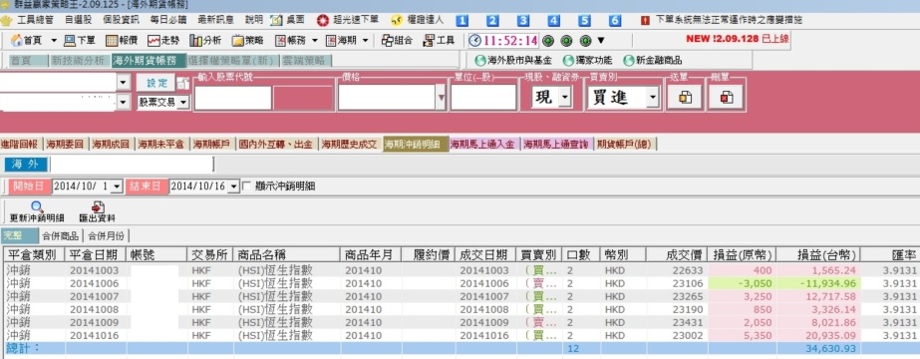This screenshot has height=359, width=920.
Task: Click the 海外 button
Action: (26, 165)
